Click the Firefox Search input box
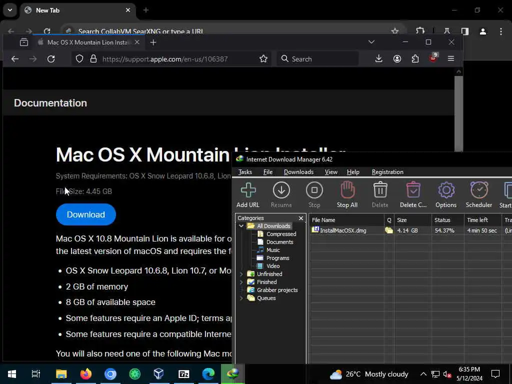512x384 pixels. click(317, 59)
